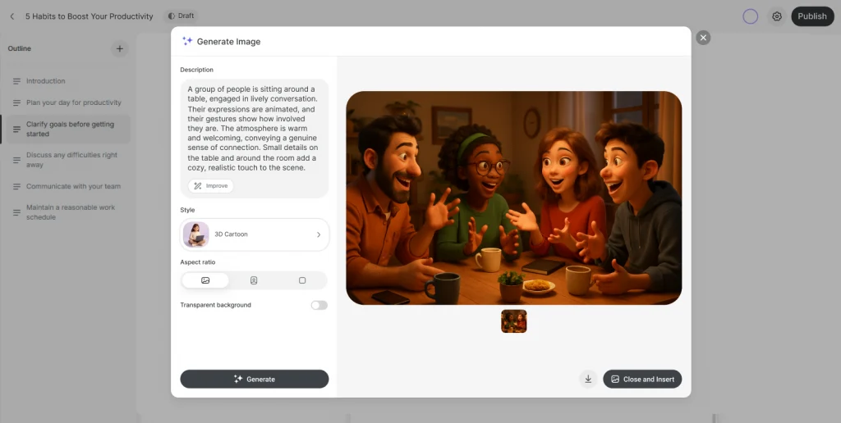Click Close and Insert button

[642, 379]
